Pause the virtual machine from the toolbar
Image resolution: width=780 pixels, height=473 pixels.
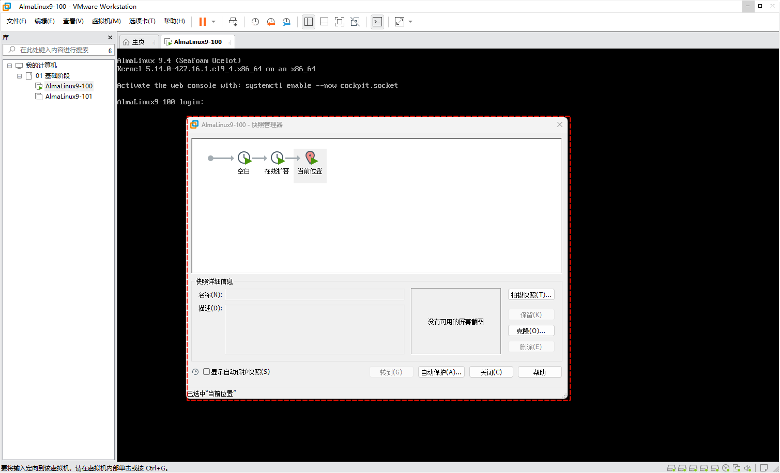[202, 22]
